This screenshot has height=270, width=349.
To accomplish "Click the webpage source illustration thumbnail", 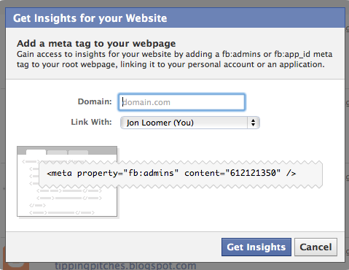I will point(67,181).
